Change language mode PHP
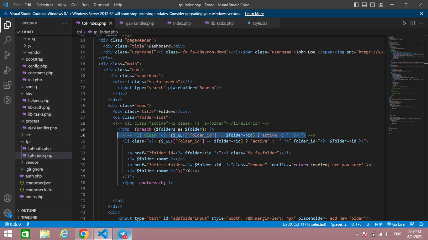Screen dimensions: 428x240 (x=378, y=224)
